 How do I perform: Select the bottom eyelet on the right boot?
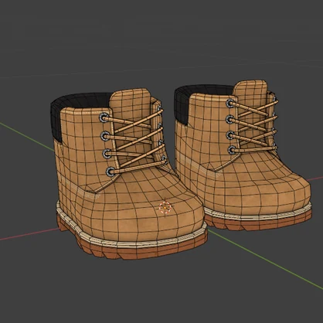pyautogui.click(x=232, y=150)
